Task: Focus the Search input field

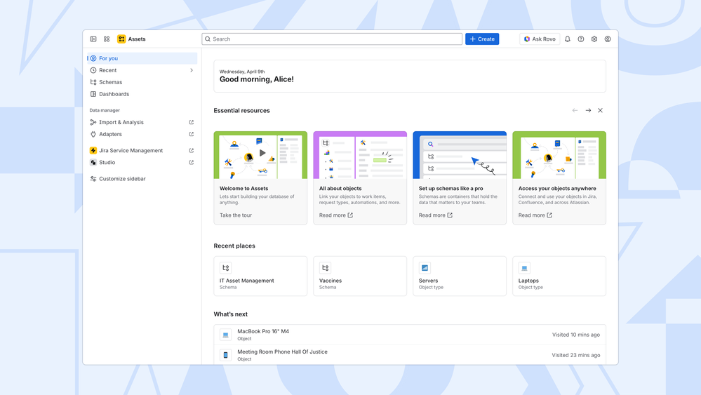Action: click(x=332, y=39)
